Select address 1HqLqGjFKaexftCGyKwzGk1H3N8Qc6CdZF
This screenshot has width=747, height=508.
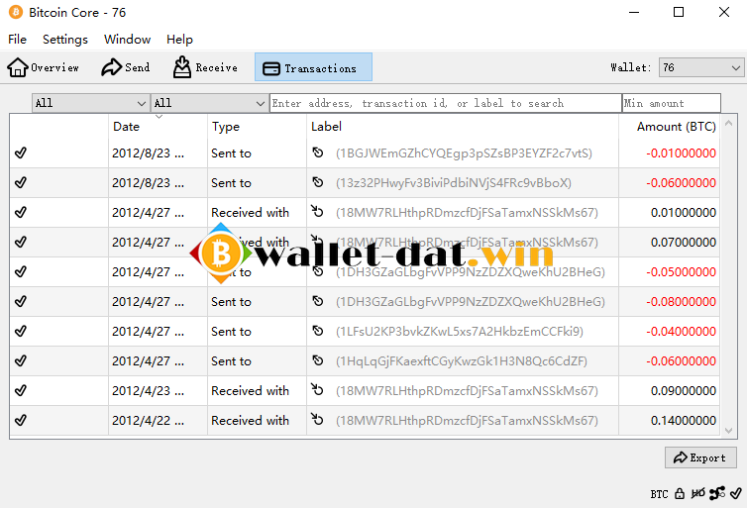click(461, 360)
